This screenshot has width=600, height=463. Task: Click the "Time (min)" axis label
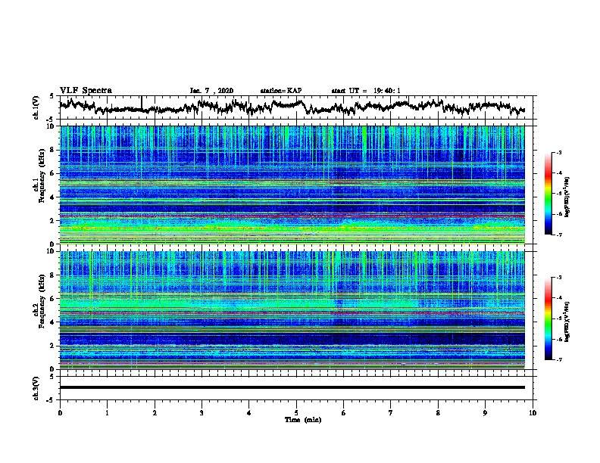(x=303, y=420)
